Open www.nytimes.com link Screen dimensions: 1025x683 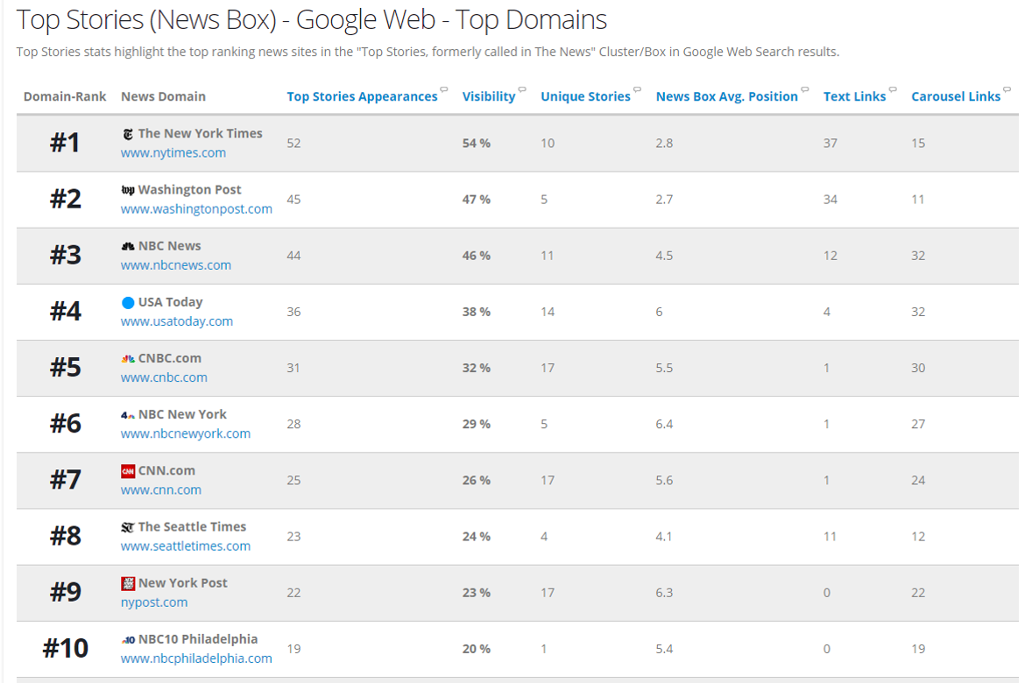pos(173,153)
